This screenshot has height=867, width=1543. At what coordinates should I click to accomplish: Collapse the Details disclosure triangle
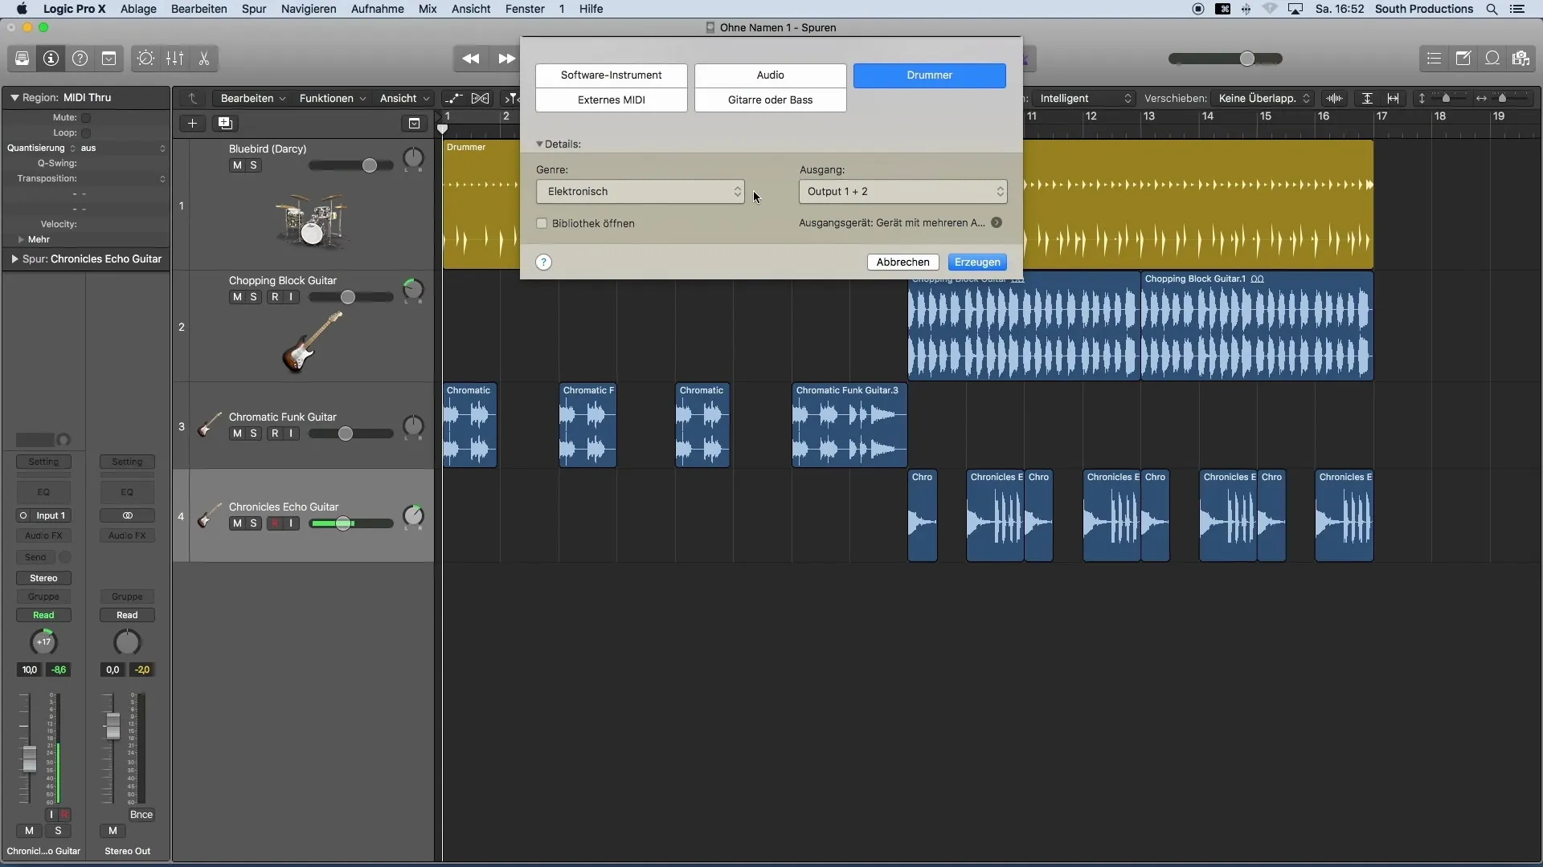pyautogui.click(x=540, y=144)
